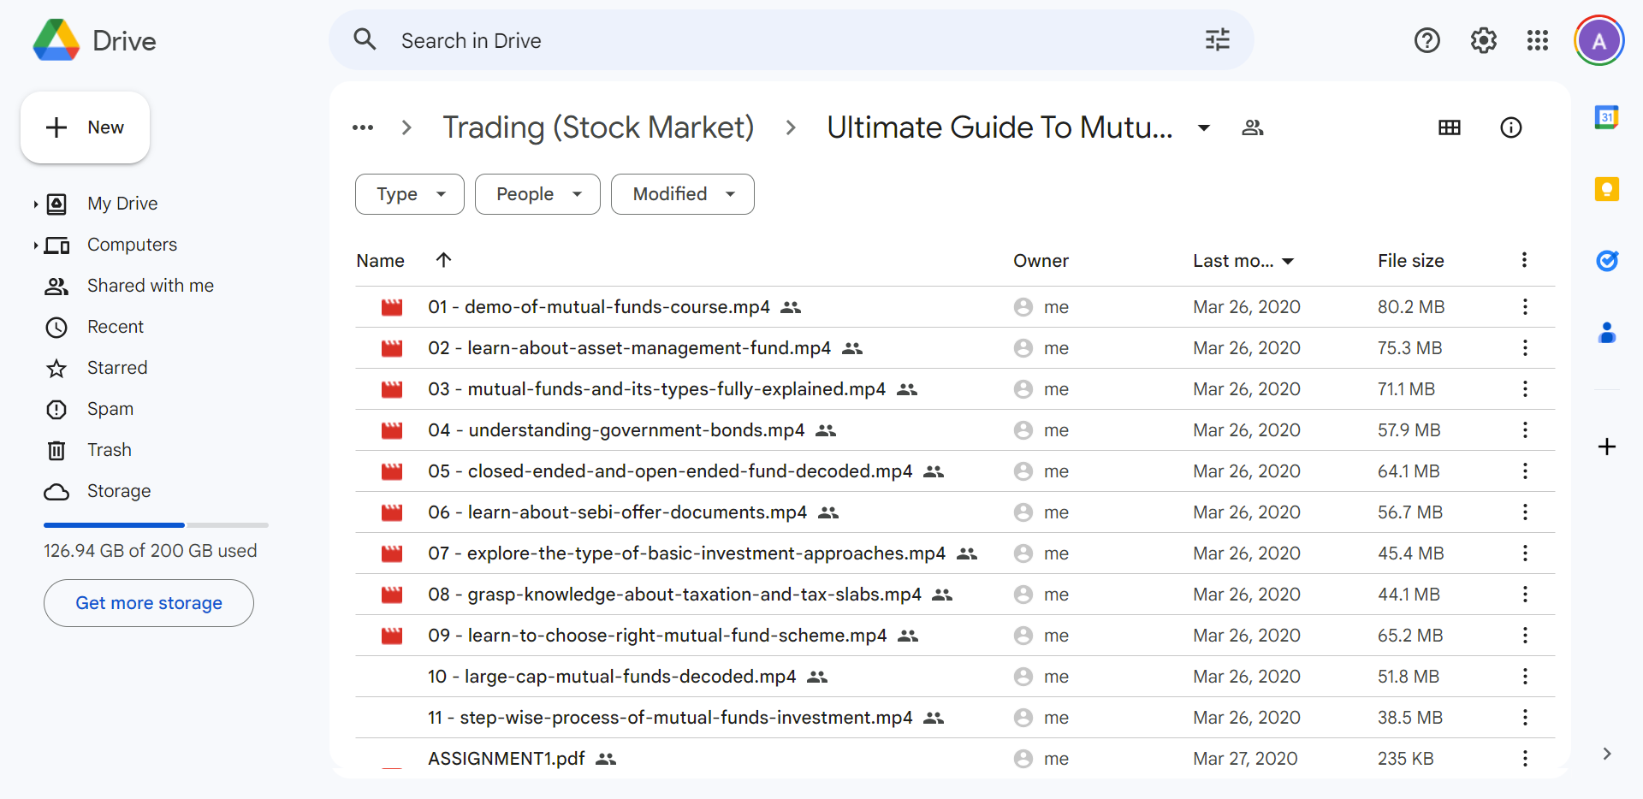Open the Settings gear icon
Image resolution: width=1643 pixels, height=799 pixels.
tap(1483, 40)
